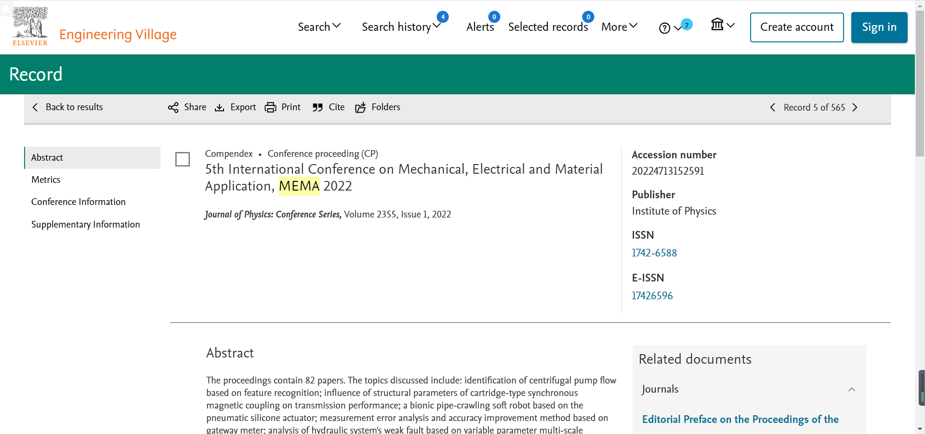Viewport: 925px width, 434px height.
Task: Click the help notification badge showing 7
Action: pyautogui.click(x=687, y=25)
